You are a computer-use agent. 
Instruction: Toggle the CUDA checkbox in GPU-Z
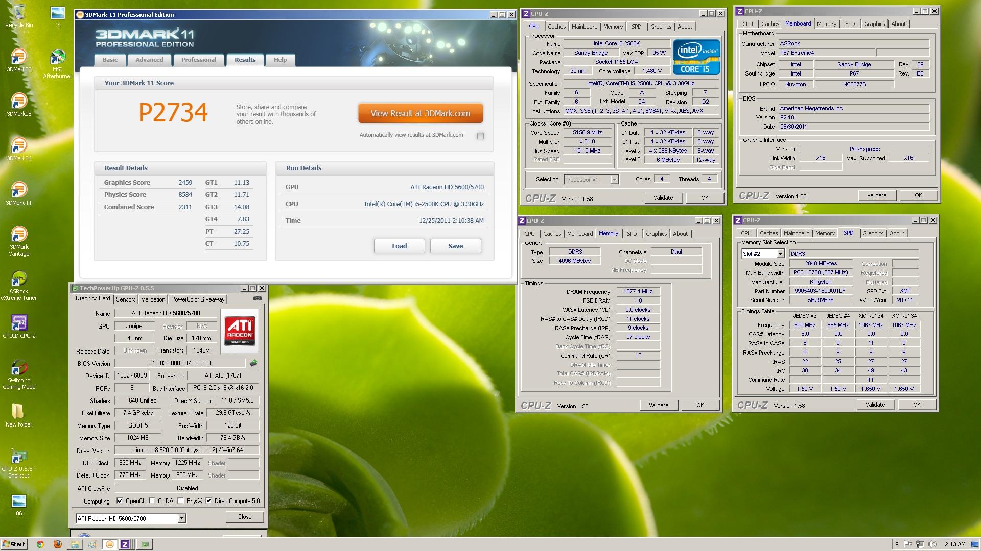pos(152,500)
